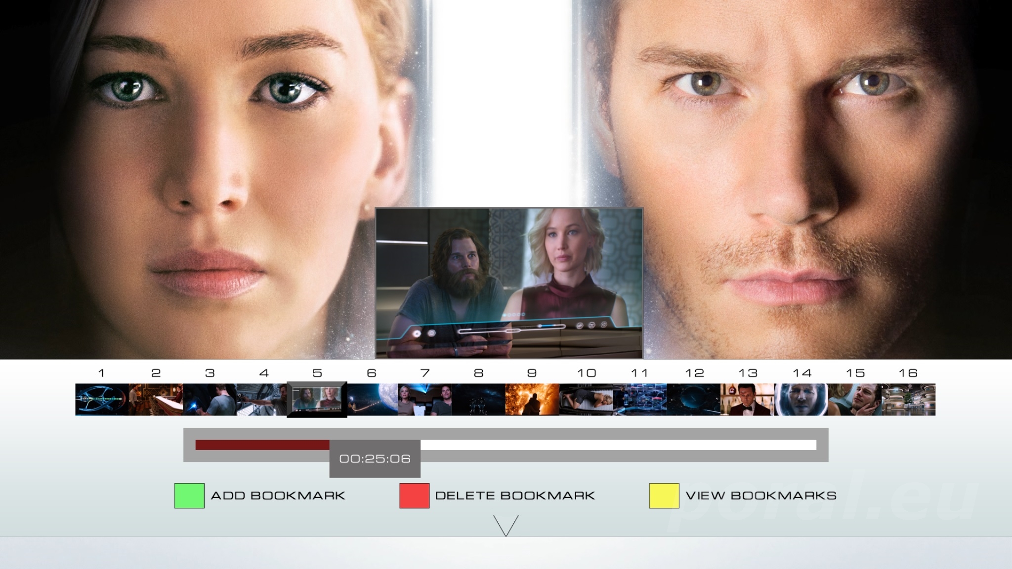Click the 00:25:06 timecode marker
The width and height of the screenshot is (1012, 569).
pyautogui.click(x=375, y=459)
